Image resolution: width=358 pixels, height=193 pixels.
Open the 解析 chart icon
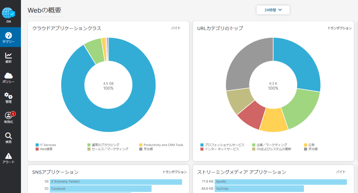coord(9,55)
